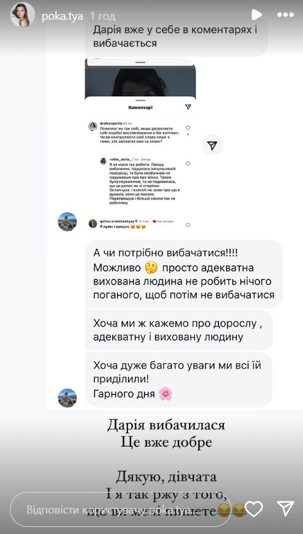The height and width of the screenshot is (534, 303).
Task: Like the redko_daria_ reply heart
Action: point(188,163)
